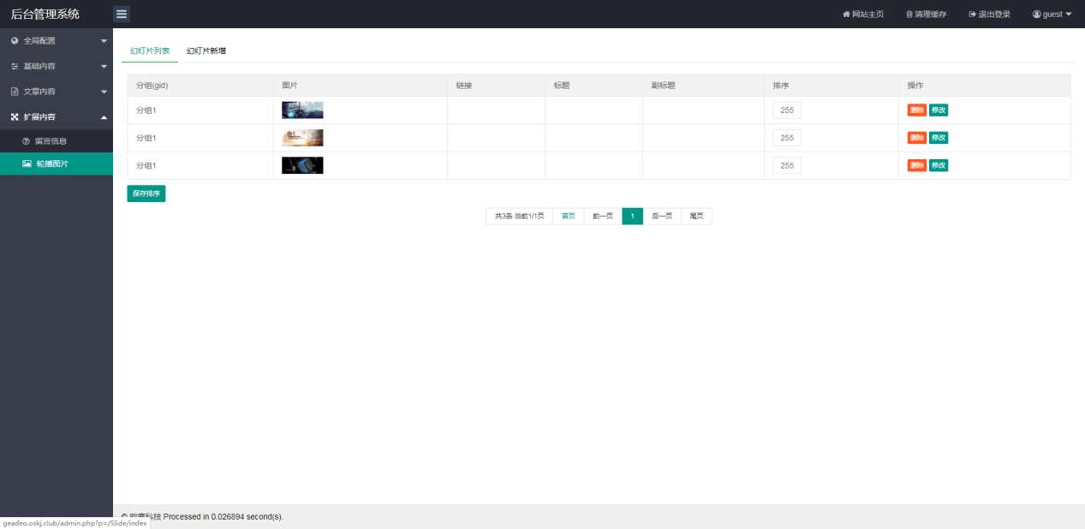Collapse 扩展内容 with its up arrow

[x=104, y=117]
